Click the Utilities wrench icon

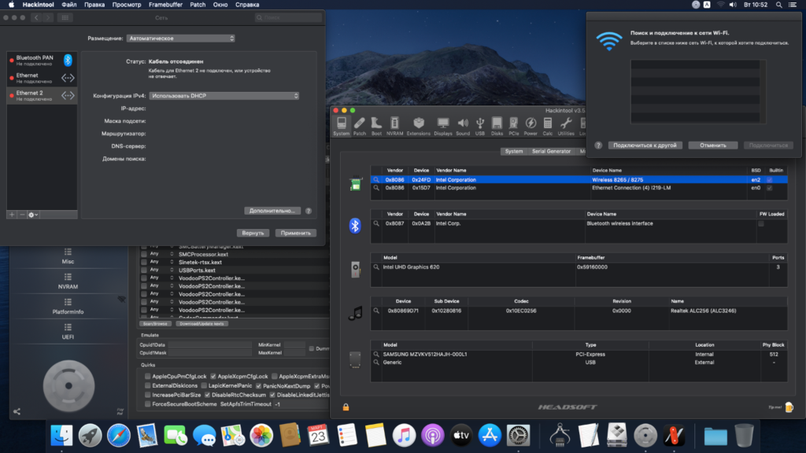pos(566,126)
